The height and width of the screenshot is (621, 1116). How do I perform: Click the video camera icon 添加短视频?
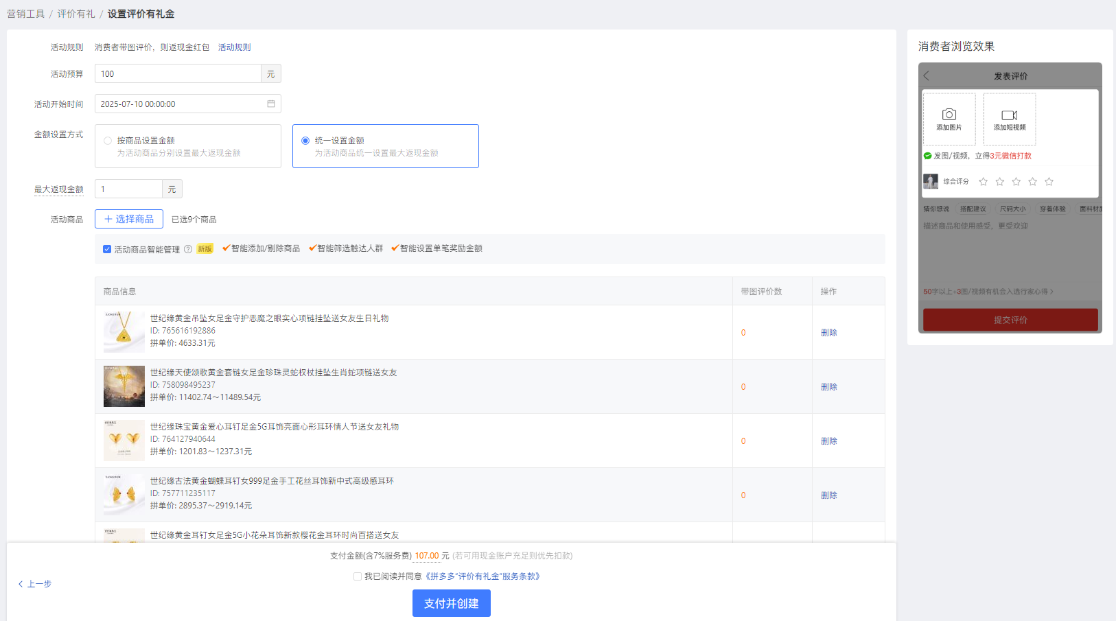point(1010,115)
